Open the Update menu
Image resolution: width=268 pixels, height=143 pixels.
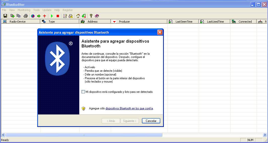click(x=47, y=10)
